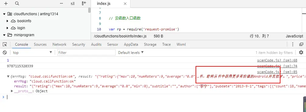306x112 pixels.
Task: Switch to the Console tab
Action: 22,44
